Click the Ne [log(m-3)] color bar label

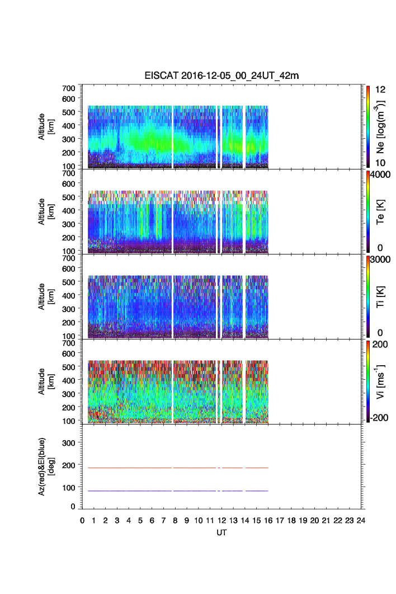pos(380,126)
